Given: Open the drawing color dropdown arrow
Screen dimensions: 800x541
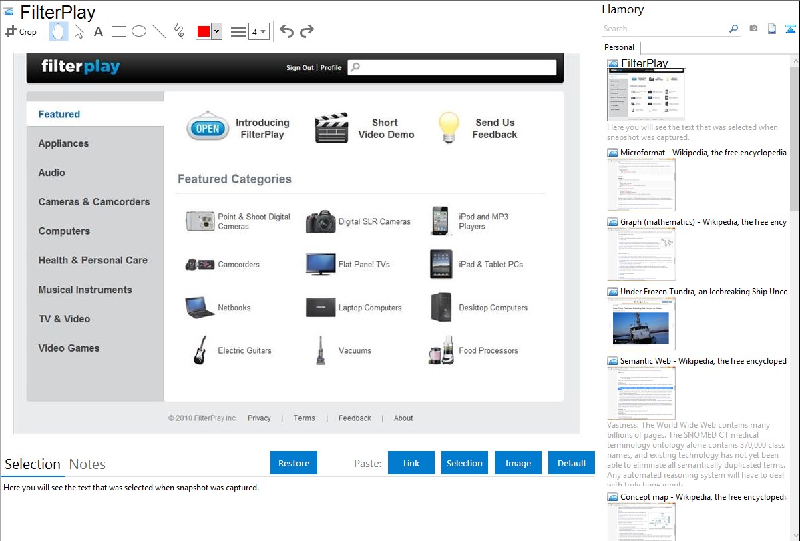Looking at the screenshot, I should click(x=217, y=31).
